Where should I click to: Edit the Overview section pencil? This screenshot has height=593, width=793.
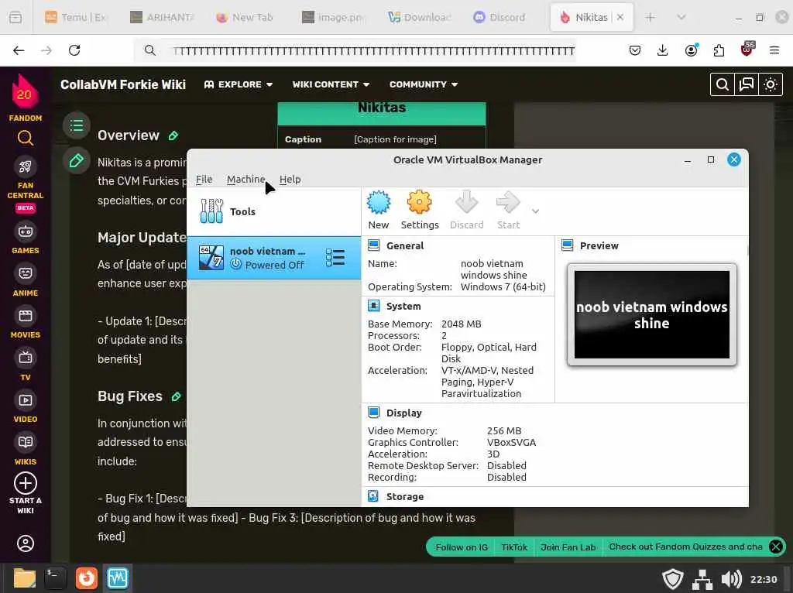tap(173, 135)
